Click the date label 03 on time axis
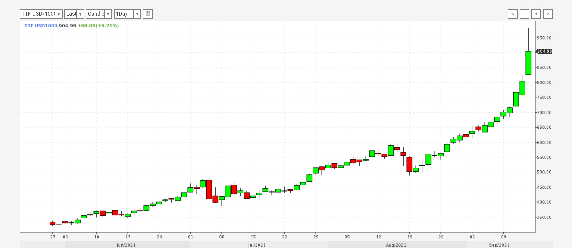The width and height of the screenshot is (572, 248). tap(65, 237)
